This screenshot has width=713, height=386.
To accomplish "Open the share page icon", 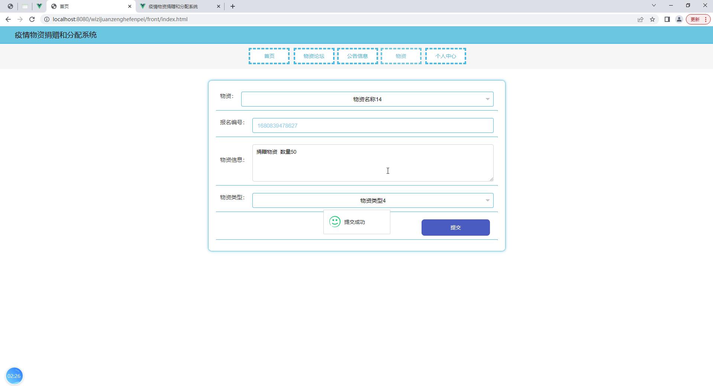I will (641, 19).
